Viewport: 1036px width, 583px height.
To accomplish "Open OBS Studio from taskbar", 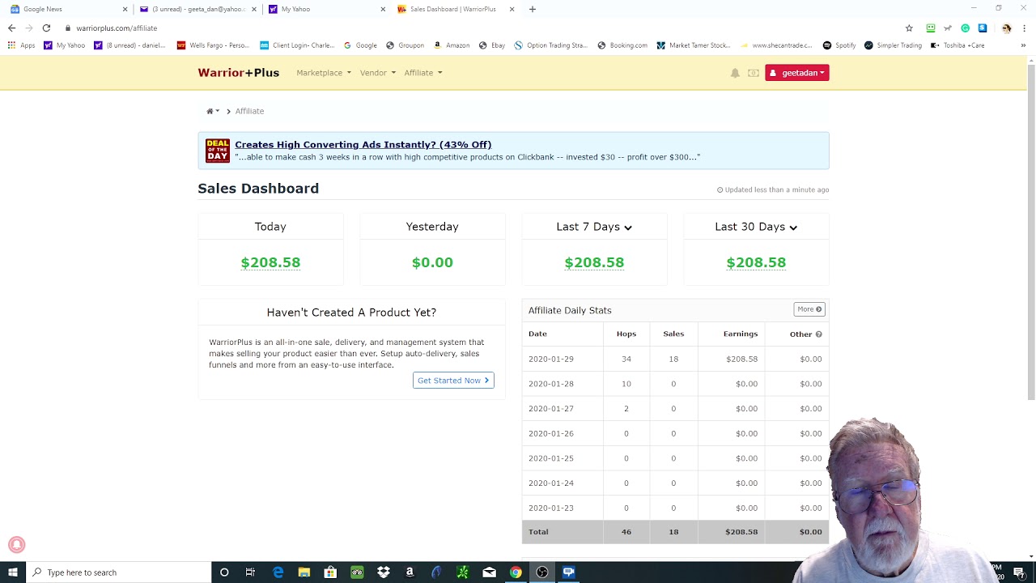I will coord(542,572).
